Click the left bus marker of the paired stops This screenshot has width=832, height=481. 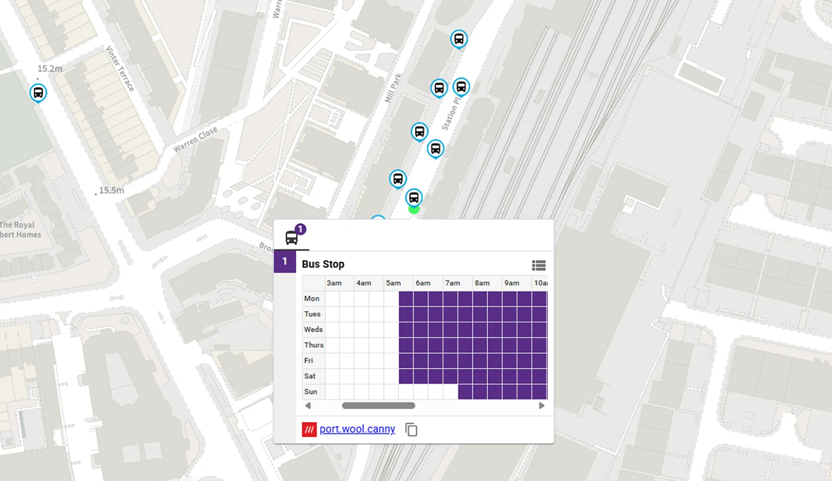click(438, 88)
